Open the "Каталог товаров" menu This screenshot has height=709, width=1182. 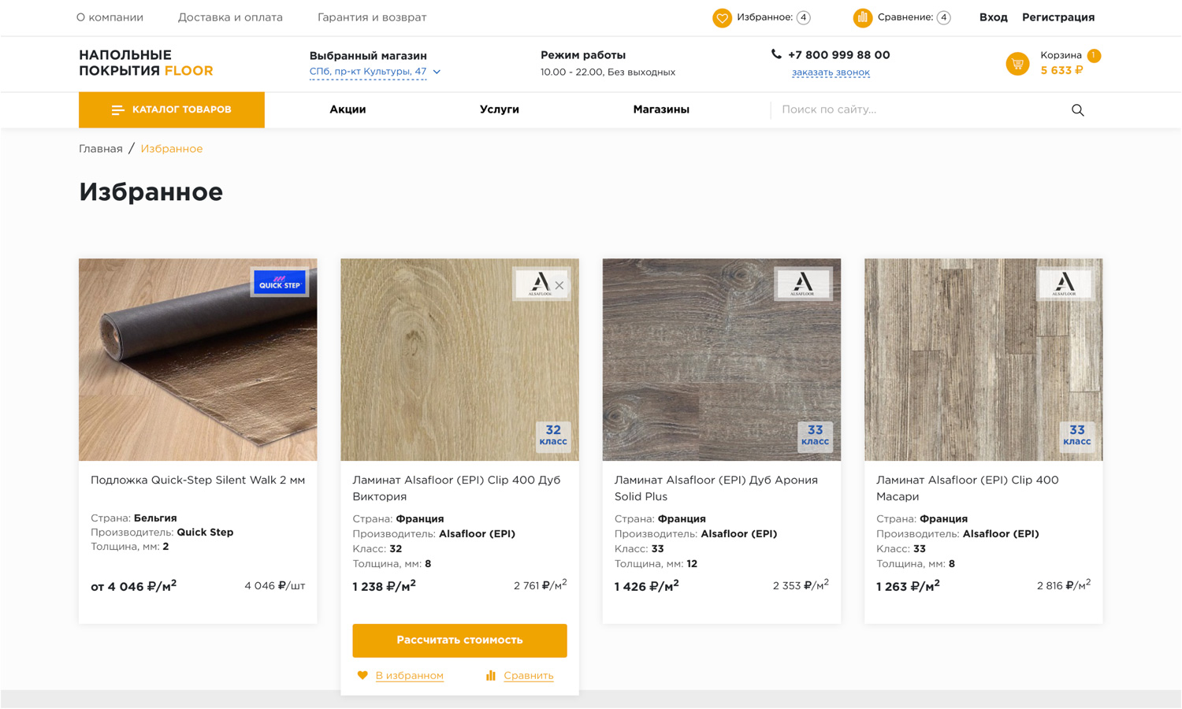(x=172, y=110)
